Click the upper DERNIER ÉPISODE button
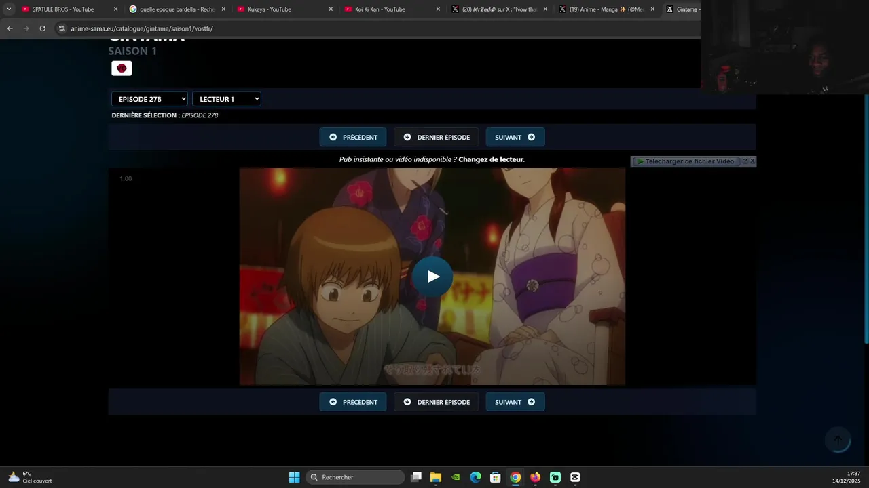The image size is (869, 488). pos(437,137)
